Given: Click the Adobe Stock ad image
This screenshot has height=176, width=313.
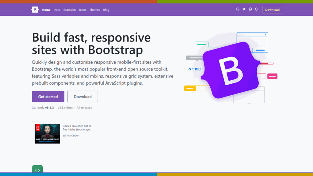Looking at the screenshot, I should [47, 134].
